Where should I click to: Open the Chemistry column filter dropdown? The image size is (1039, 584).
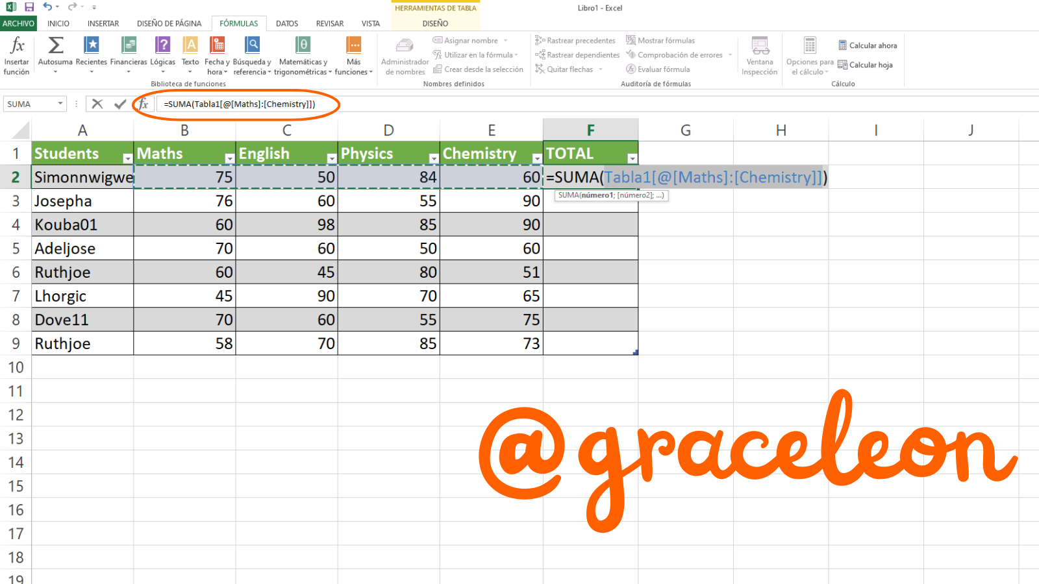[x=536, y=158]
